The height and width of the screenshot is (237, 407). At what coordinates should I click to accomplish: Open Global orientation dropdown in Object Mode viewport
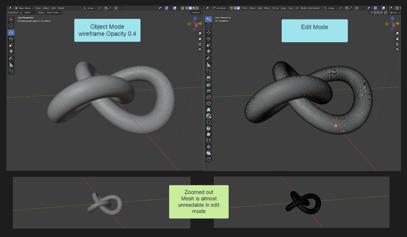(90, 8)
